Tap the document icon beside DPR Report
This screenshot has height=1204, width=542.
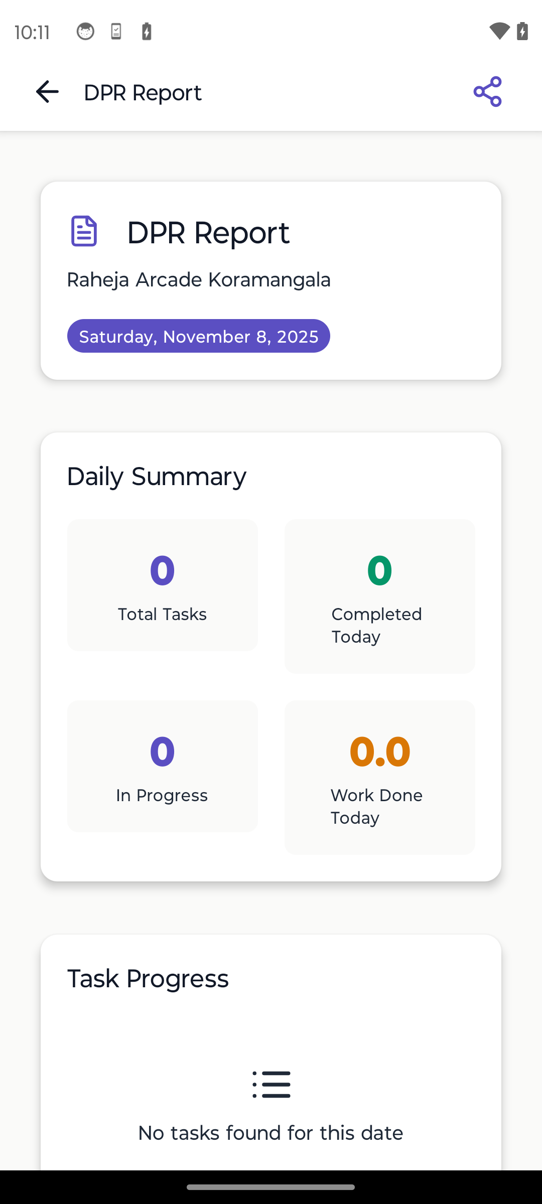pos(84,231)
